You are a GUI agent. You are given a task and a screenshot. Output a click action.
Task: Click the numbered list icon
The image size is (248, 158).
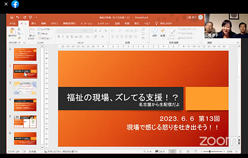coord(120,31)
